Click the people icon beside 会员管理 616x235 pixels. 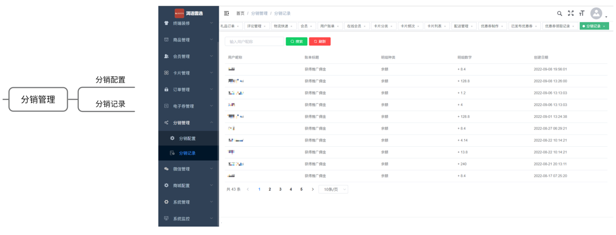pos(166,56)
